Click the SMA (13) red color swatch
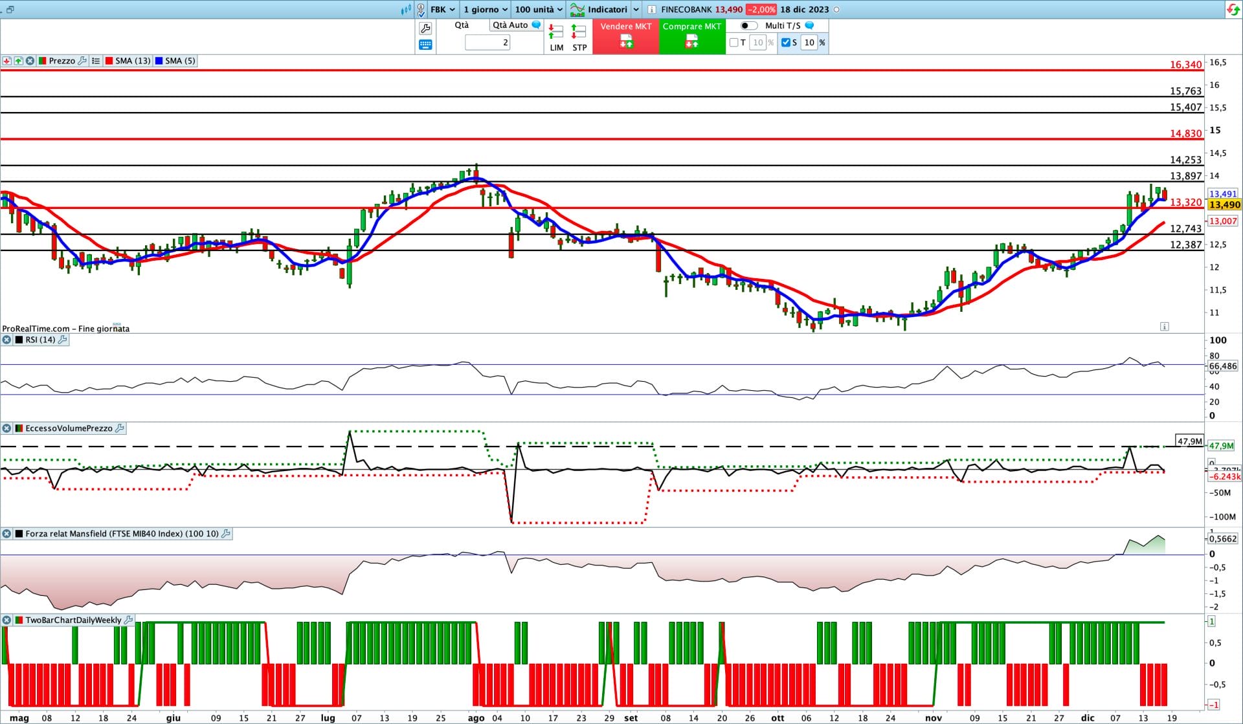This screenshot has height=724, width=1243. click(x=109, y=61)
